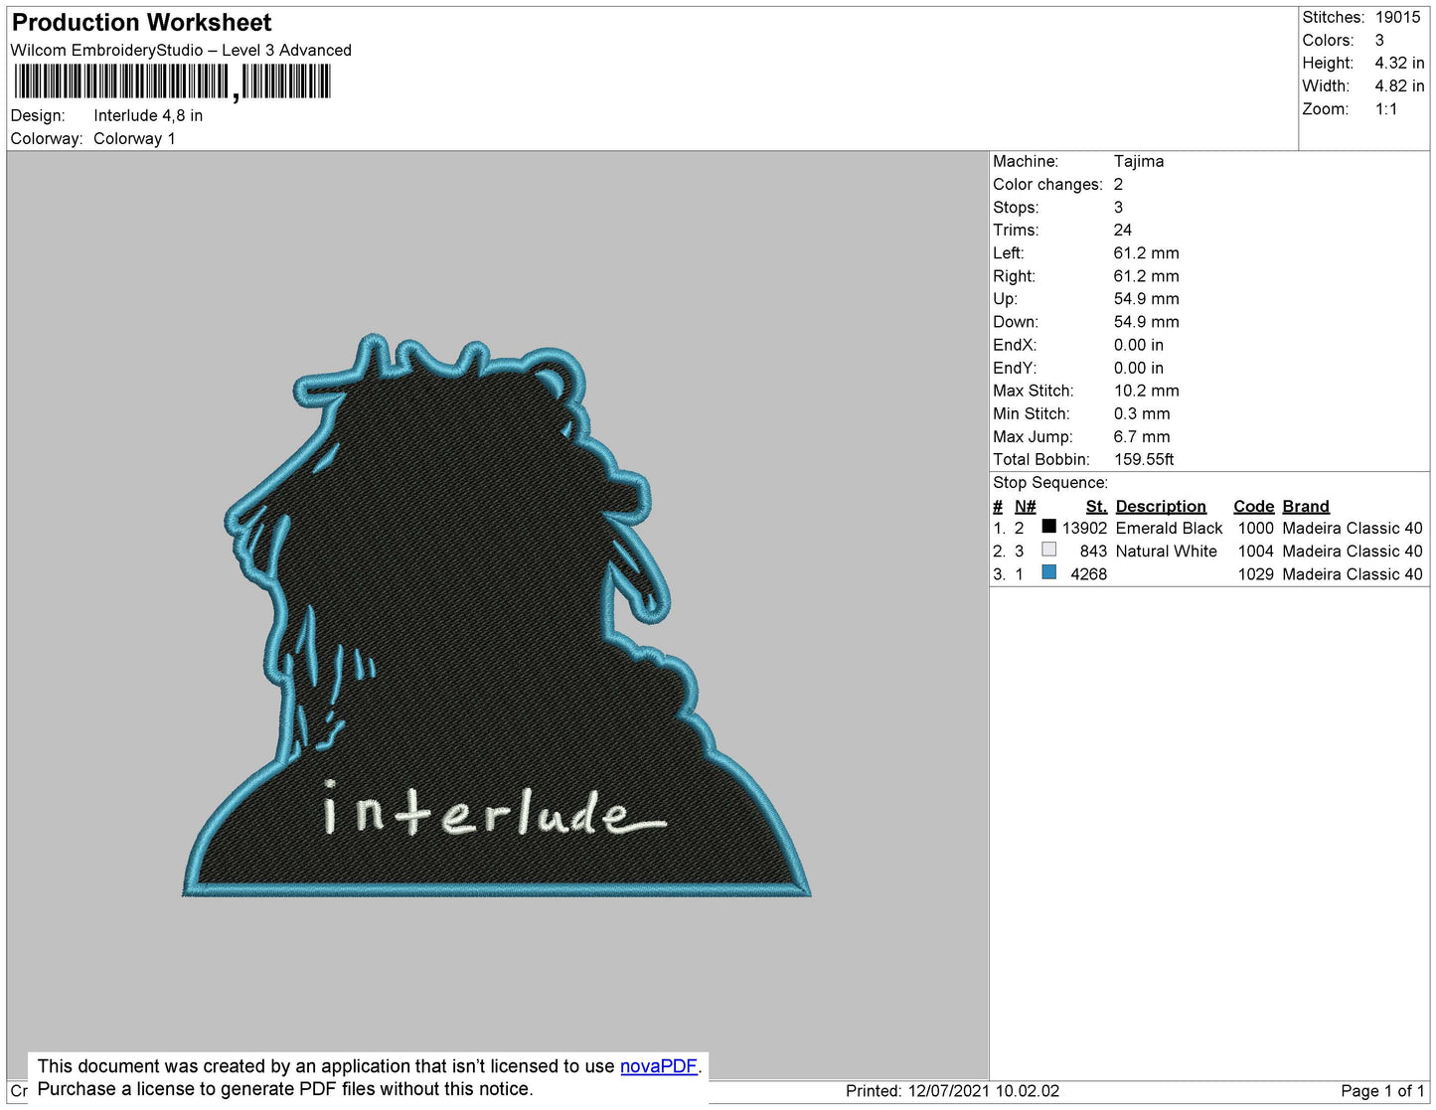Select Up value '54.9 mm'

pyautogui.click(x=1146, y=298)
